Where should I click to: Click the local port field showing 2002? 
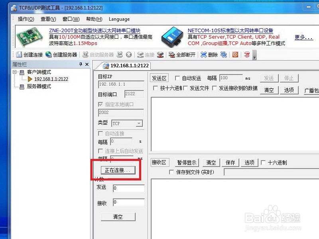coord(121,113)
